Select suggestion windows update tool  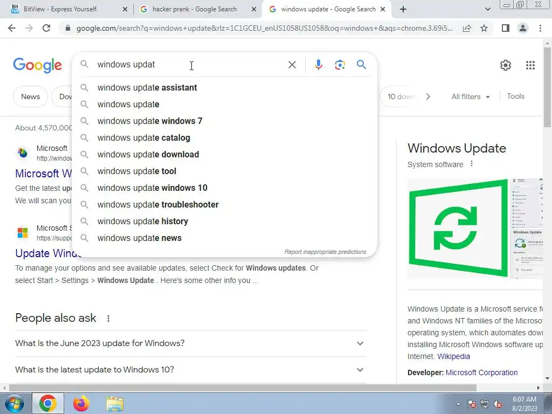pos(224,171)
